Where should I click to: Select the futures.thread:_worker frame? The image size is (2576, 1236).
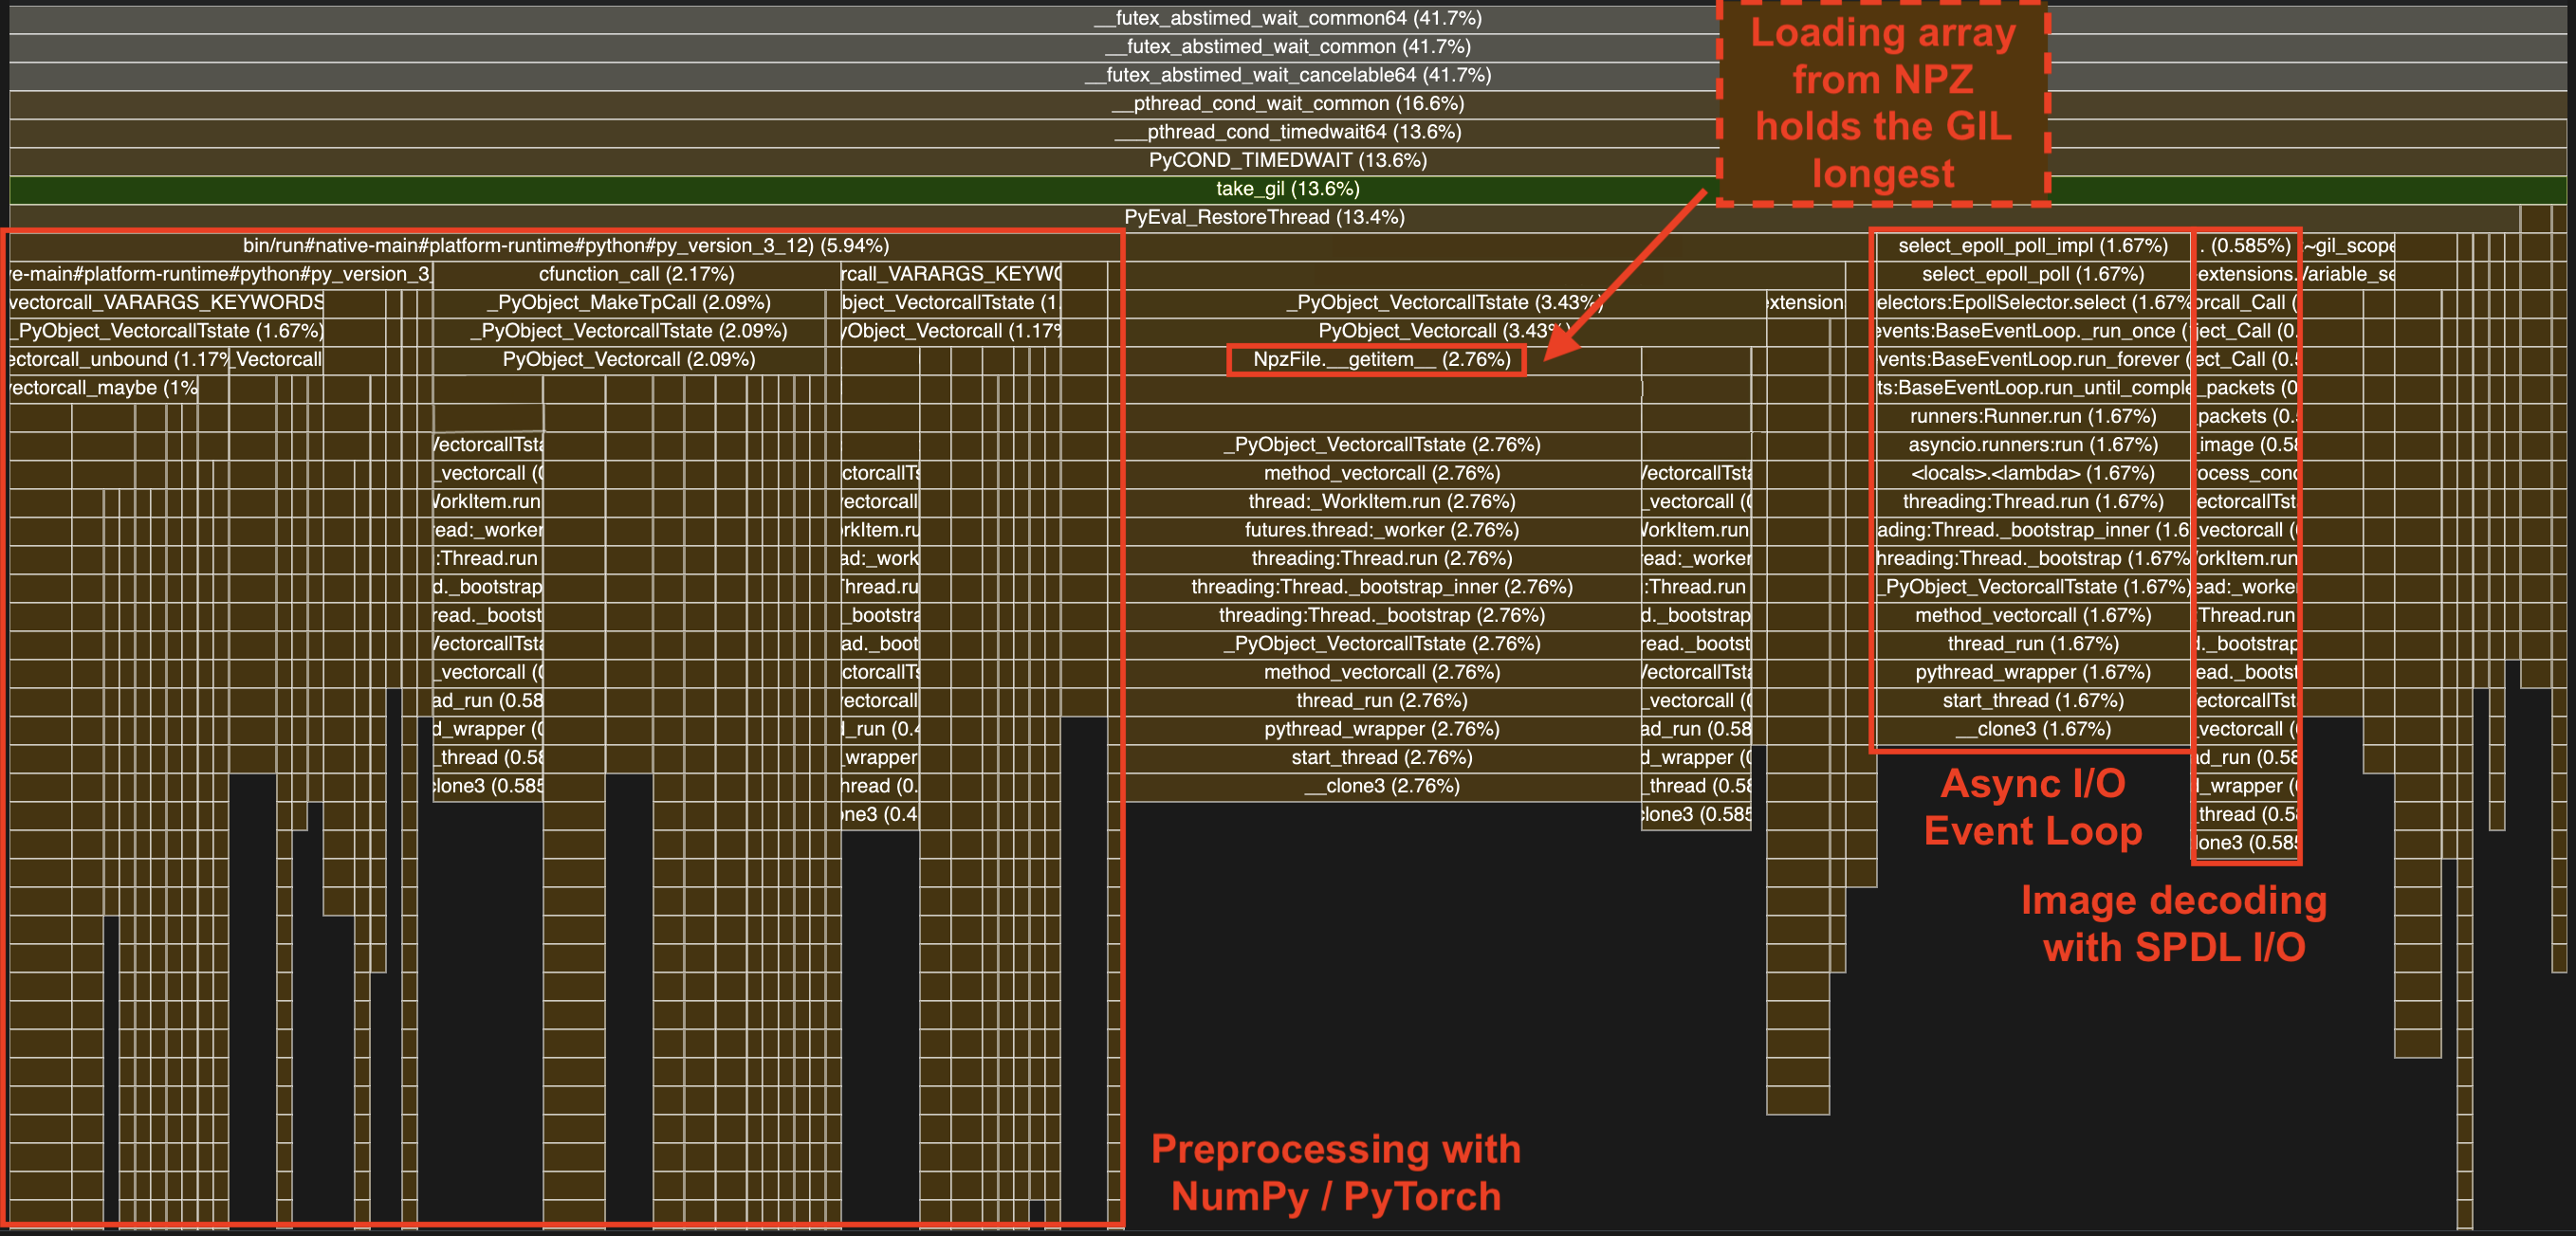point(1375,530)
